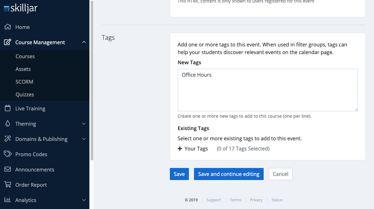Click the Order Report cart icon

(8, 185)
